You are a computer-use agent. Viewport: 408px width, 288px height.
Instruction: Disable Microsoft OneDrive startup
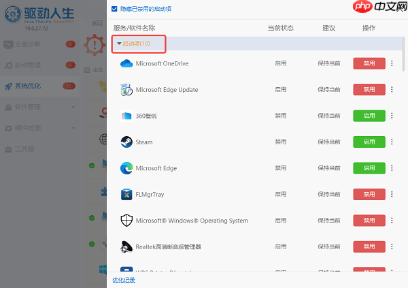click(369, 63)
